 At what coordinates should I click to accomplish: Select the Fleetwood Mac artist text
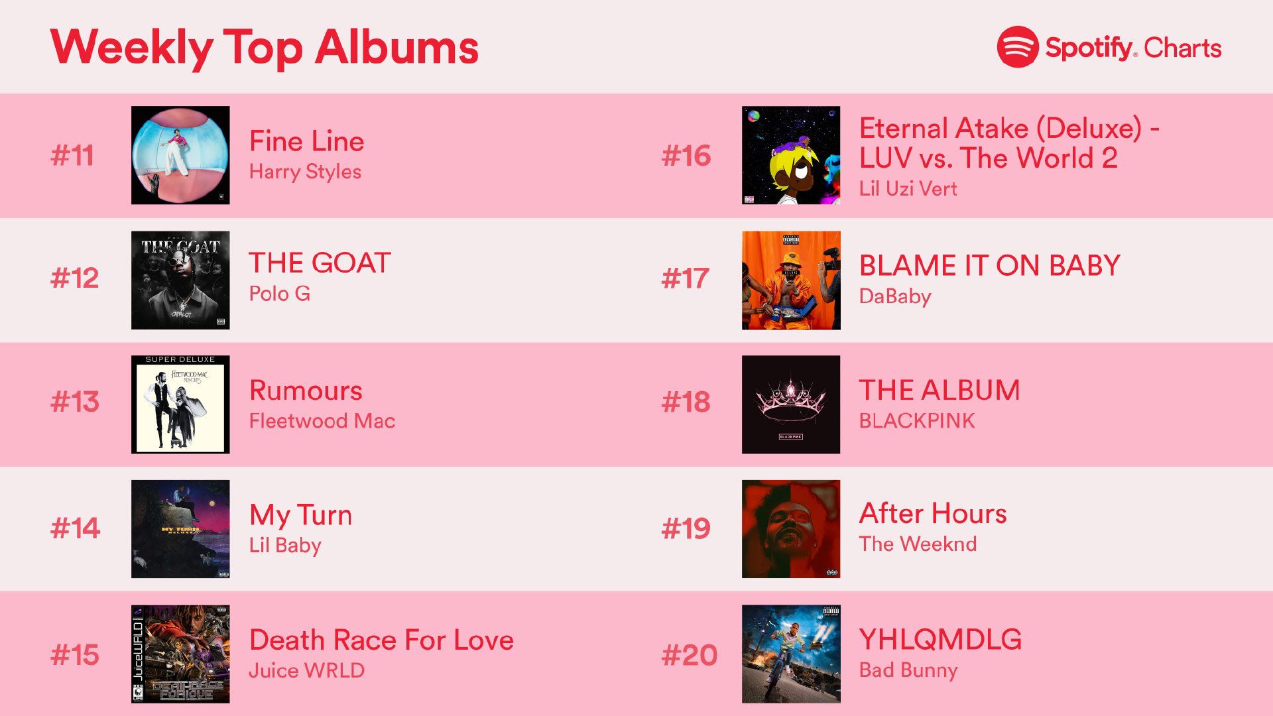322,421
